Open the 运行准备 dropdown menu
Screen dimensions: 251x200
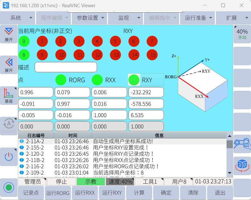[198, 18]
